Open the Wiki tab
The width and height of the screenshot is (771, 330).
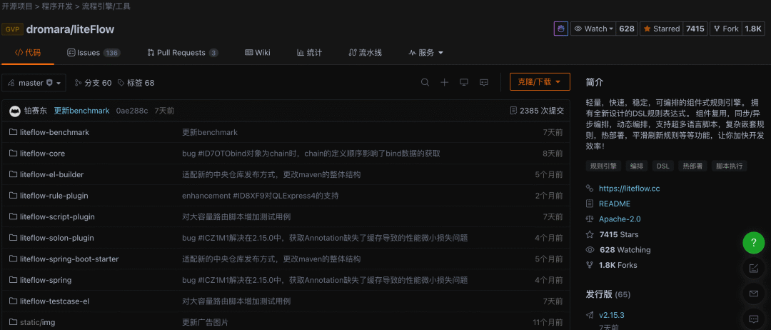[x=257, y=53]
